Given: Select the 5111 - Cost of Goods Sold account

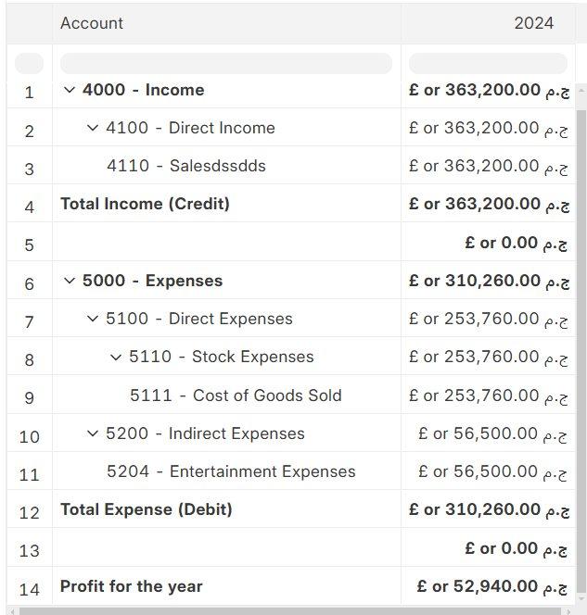Looking at the screenshot, I should pos(236,396).
